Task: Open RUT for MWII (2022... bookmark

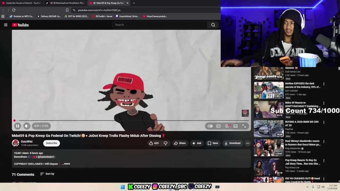Action: (x=76, y=16)
